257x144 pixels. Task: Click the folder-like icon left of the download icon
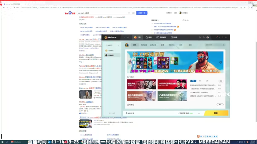click(x=200, y=37)
